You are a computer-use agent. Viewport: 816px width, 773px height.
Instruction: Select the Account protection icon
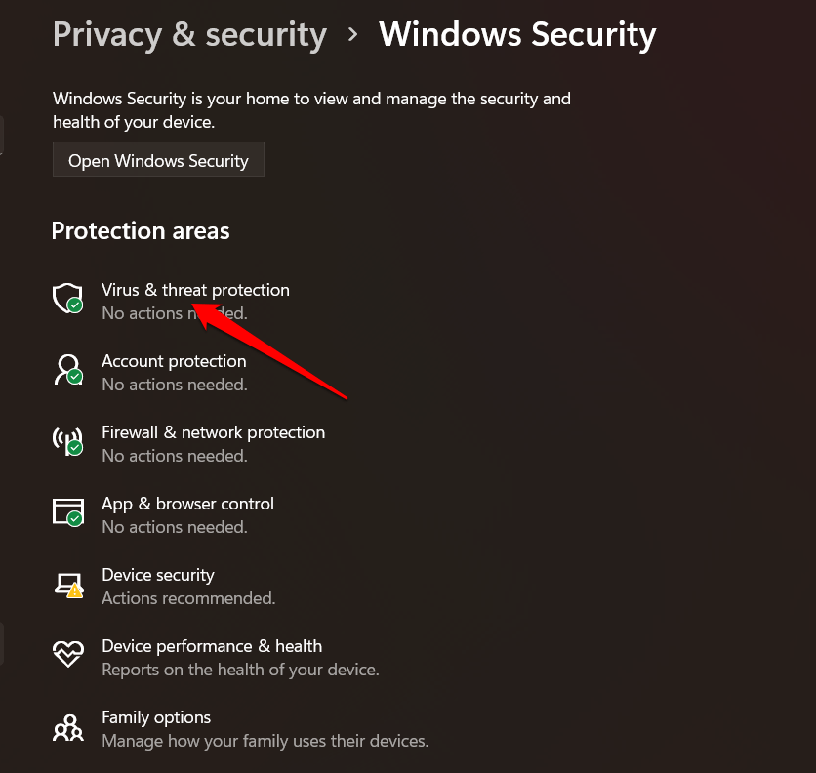(67, 369)
